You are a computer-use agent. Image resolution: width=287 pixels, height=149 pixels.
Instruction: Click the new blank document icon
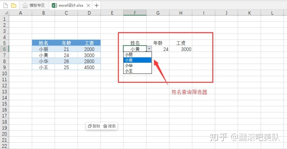click(x=6, y=6)
